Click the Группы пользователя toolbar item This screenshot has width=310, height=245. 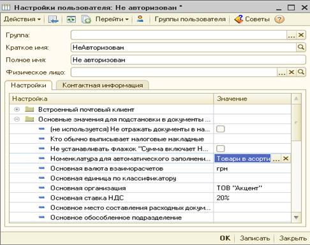pyautogui.click(x=190, y=19)
